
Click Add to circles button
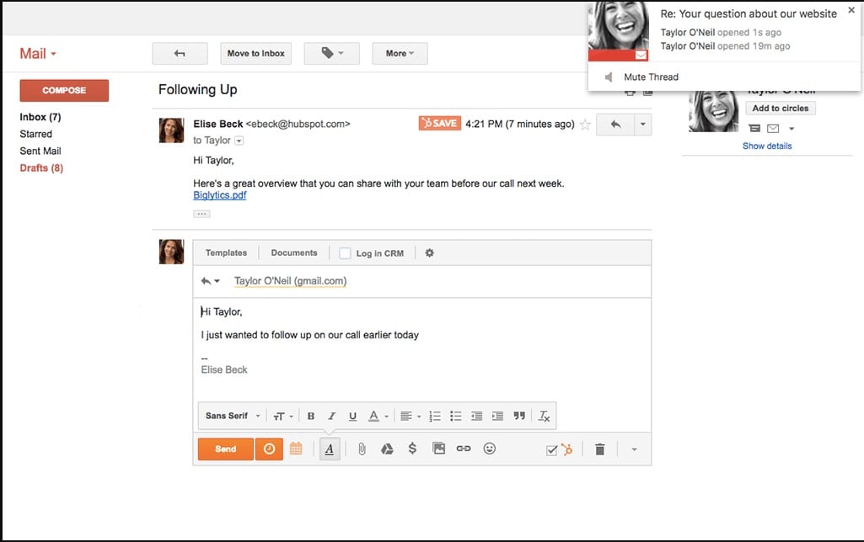pyautogui.click(x=781, y=109)
